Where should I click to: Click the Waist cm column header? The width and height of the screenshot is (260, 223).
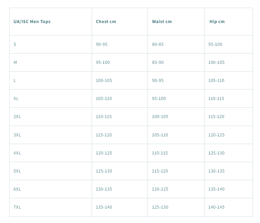pyautogui.click(x=162, y=22)
